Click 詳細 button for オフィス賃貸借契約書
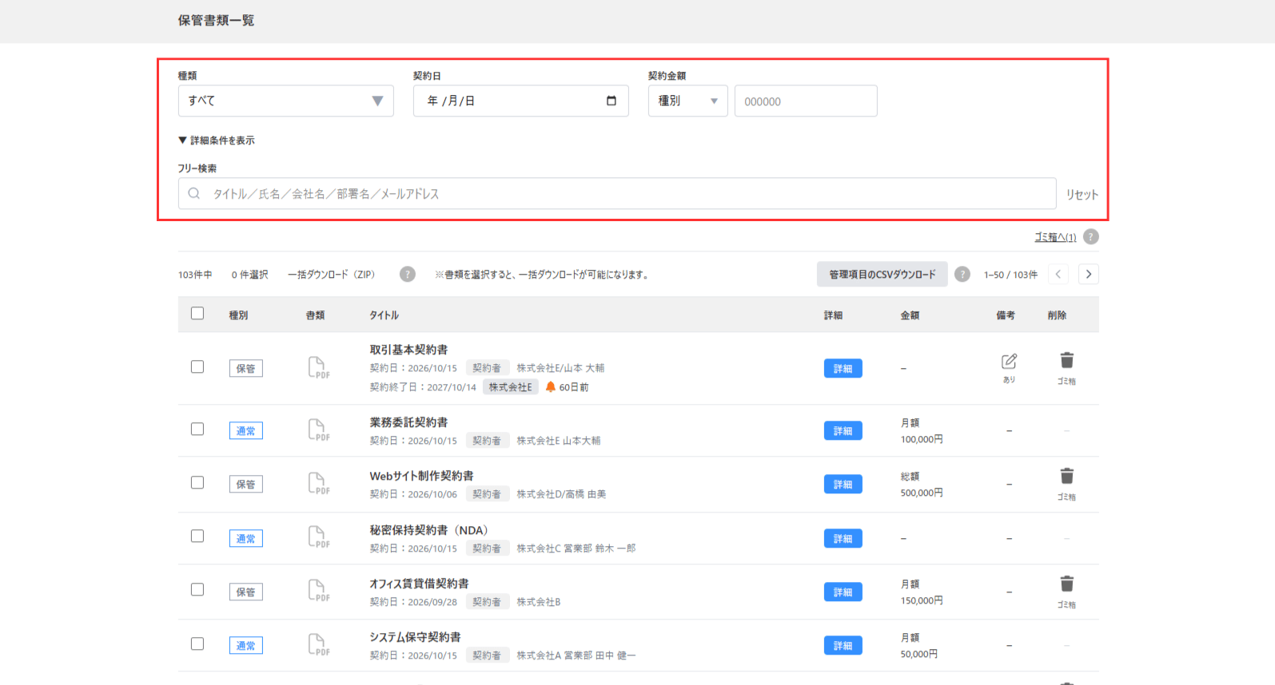This screenshot has height=685, width=1275. (843, 592)
